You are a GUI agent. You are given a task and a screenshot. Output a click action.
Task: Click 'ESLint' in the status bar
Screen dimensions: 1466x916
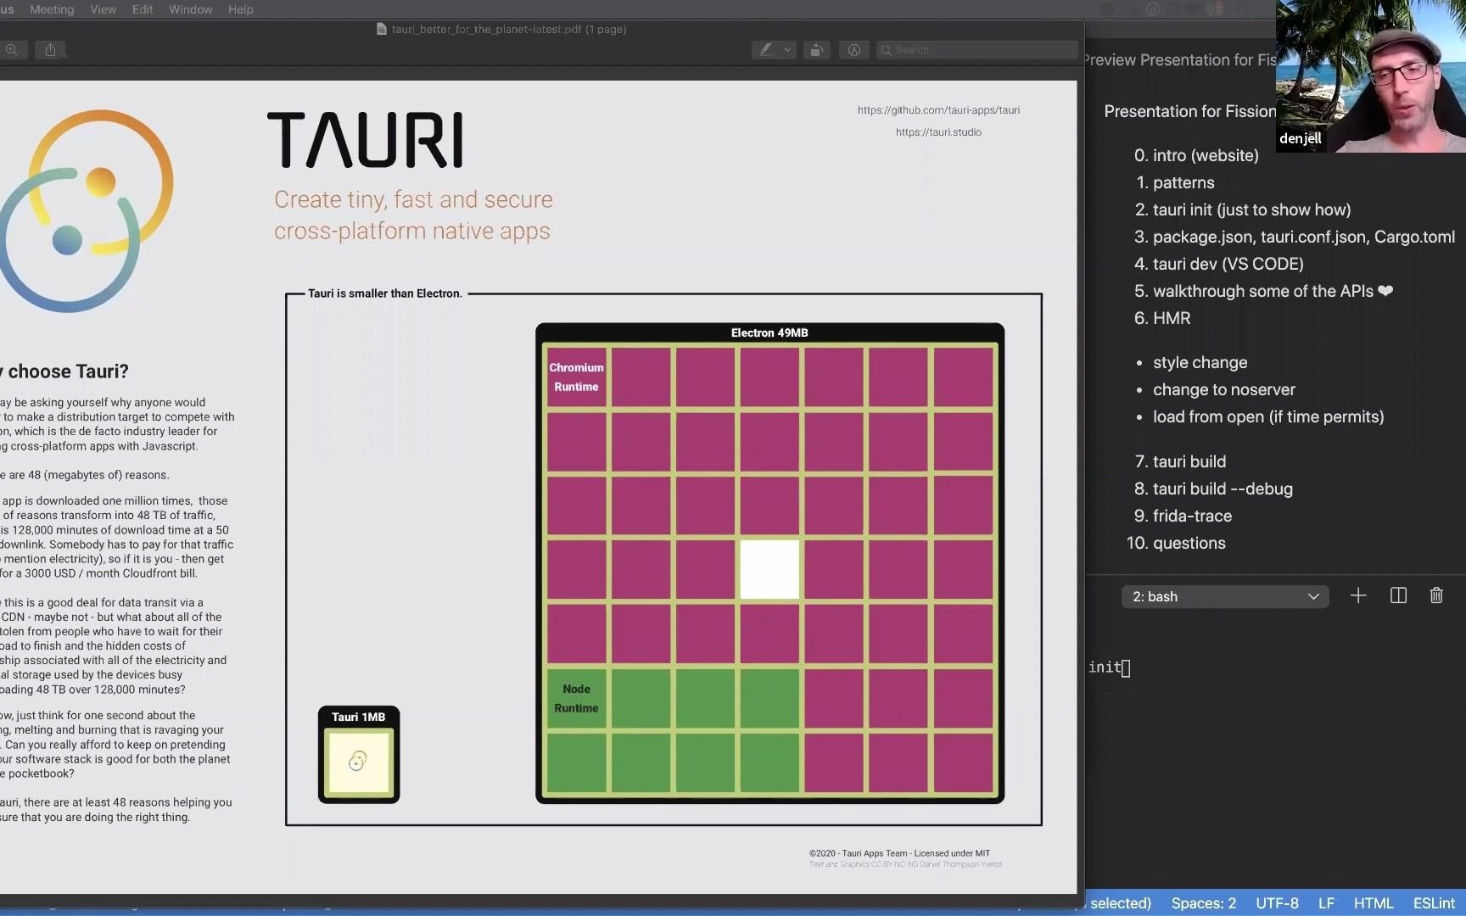pyautogui.click(x=1434, y=903)
